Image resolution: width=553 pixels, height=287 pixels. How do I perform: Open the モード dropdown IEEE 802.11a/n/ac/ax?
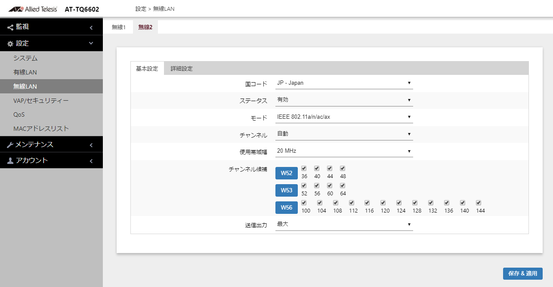pyautogui.click(x=344, y=117)
